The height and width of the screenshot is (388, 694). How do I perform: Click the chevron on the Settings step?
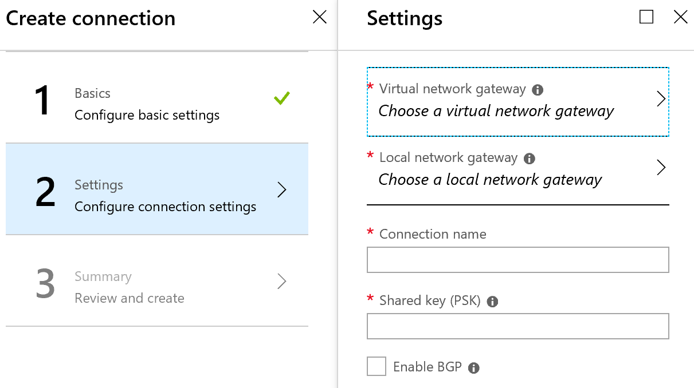click(282, 190)
